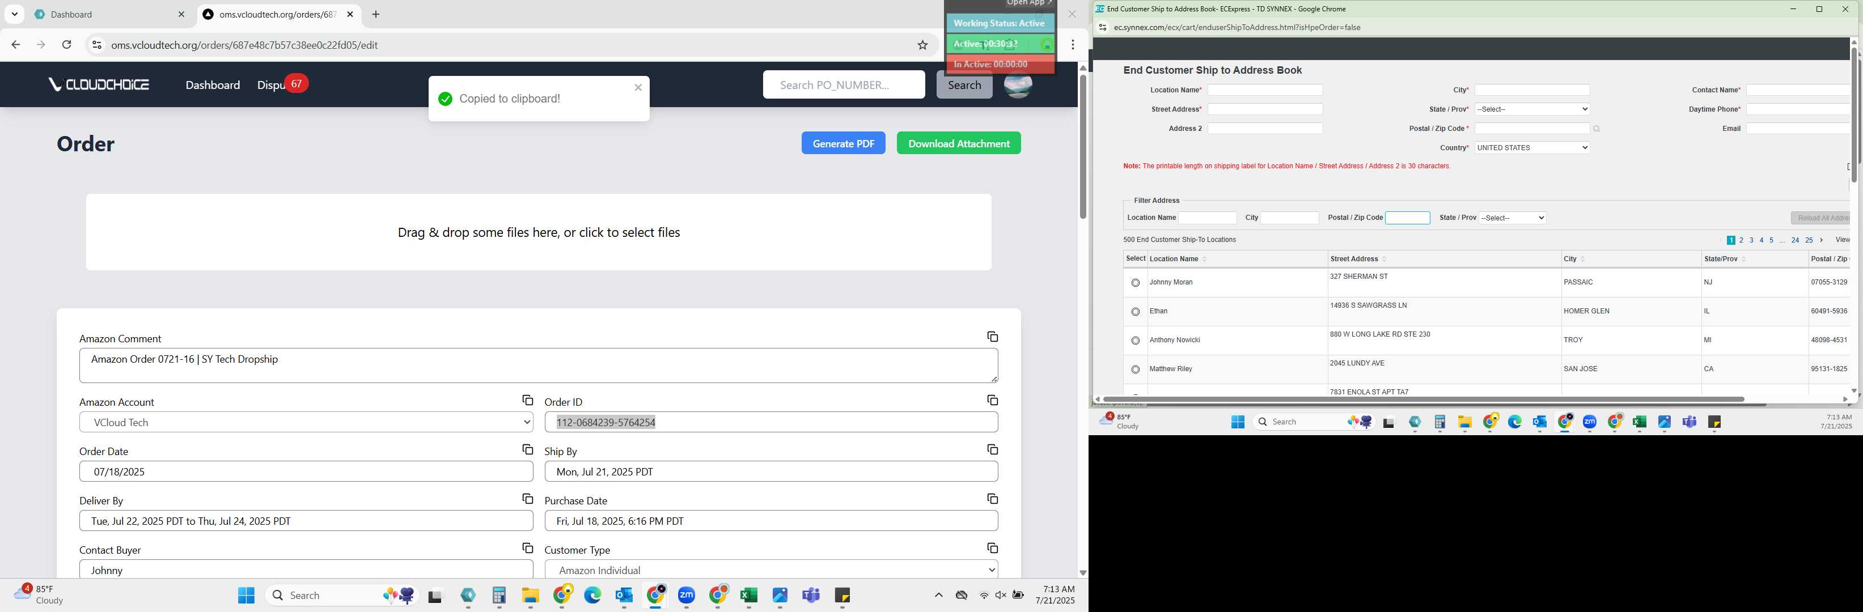Click copy icon beside Amazon Account label
The height and width of the screenshot is (612, 1863).
click(527, 400)
